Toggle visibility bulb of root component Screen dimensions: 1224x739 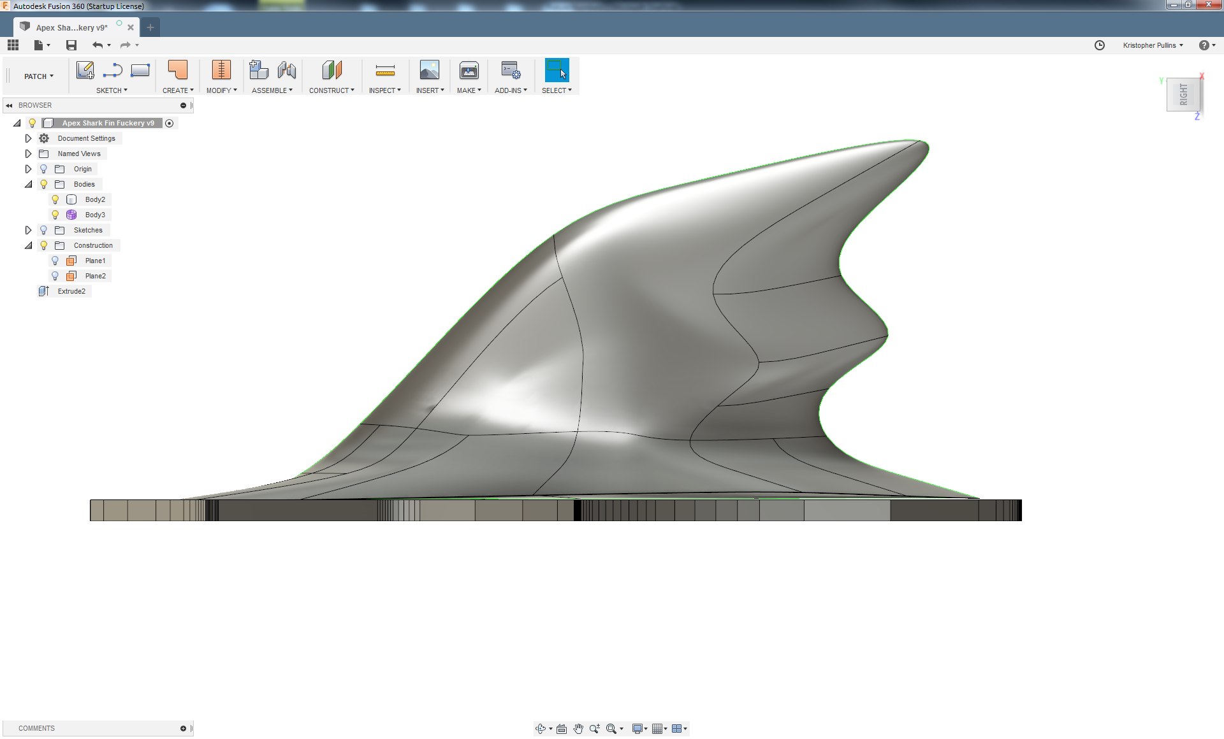pos(32,123)
